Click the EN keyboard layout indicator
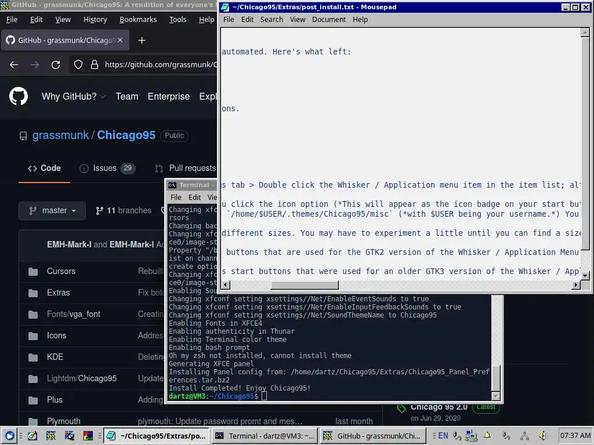Screen dimensions: 594x445 click(x=443, y=436)
